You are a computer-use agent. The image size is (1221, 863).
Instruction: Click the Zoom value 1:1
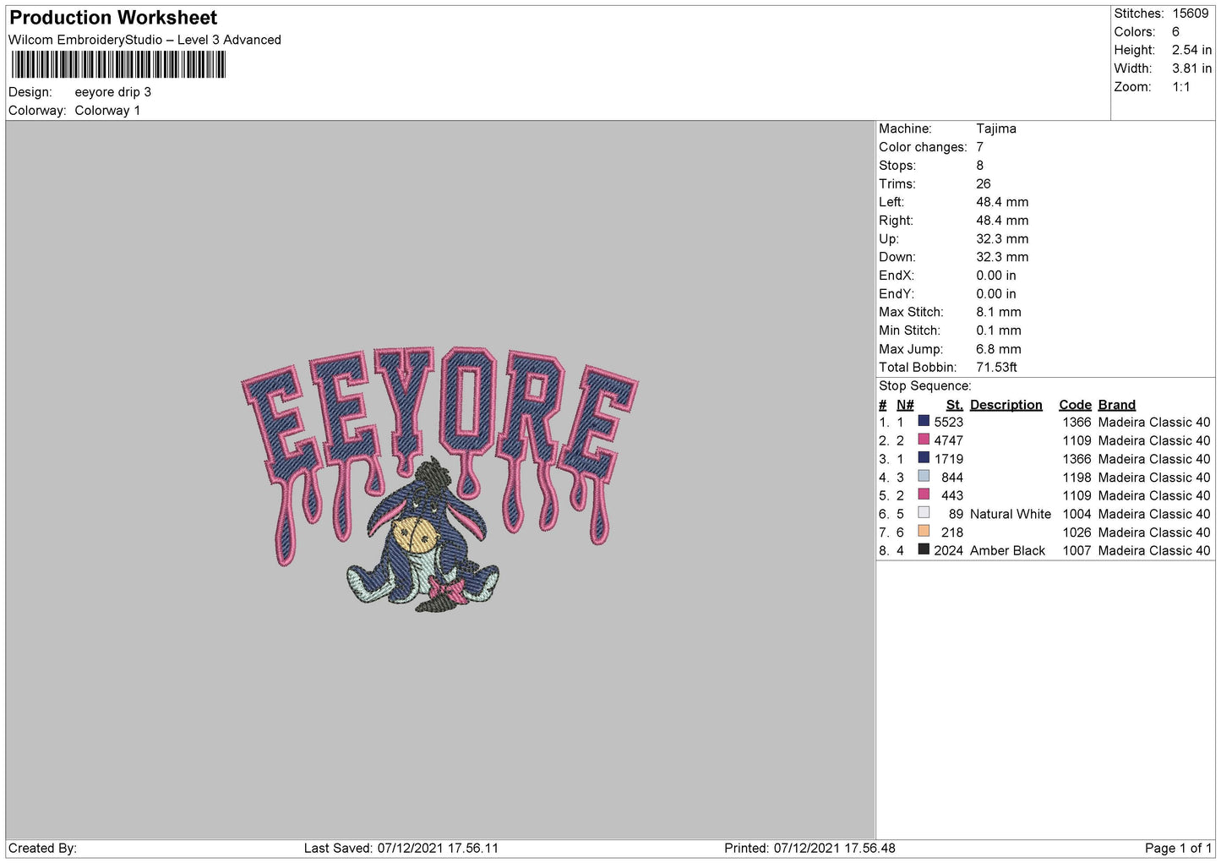pyautogui.click(x=1180, y=87)
